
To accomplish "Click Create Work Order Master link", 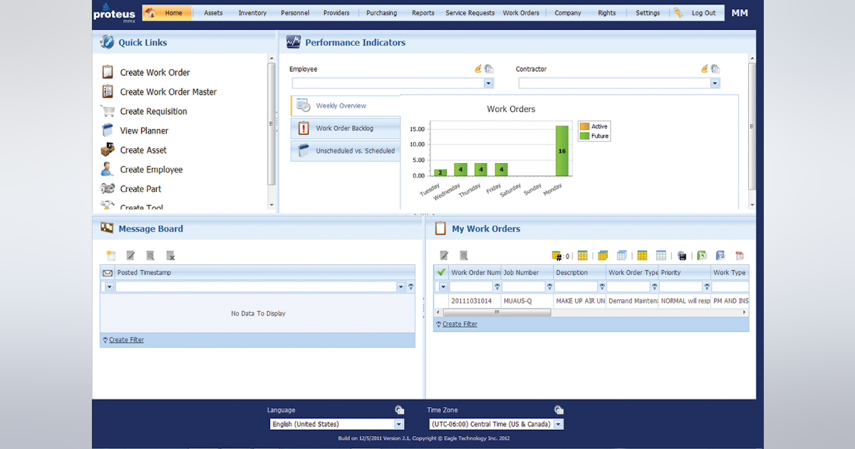I will tap(168, 92).
